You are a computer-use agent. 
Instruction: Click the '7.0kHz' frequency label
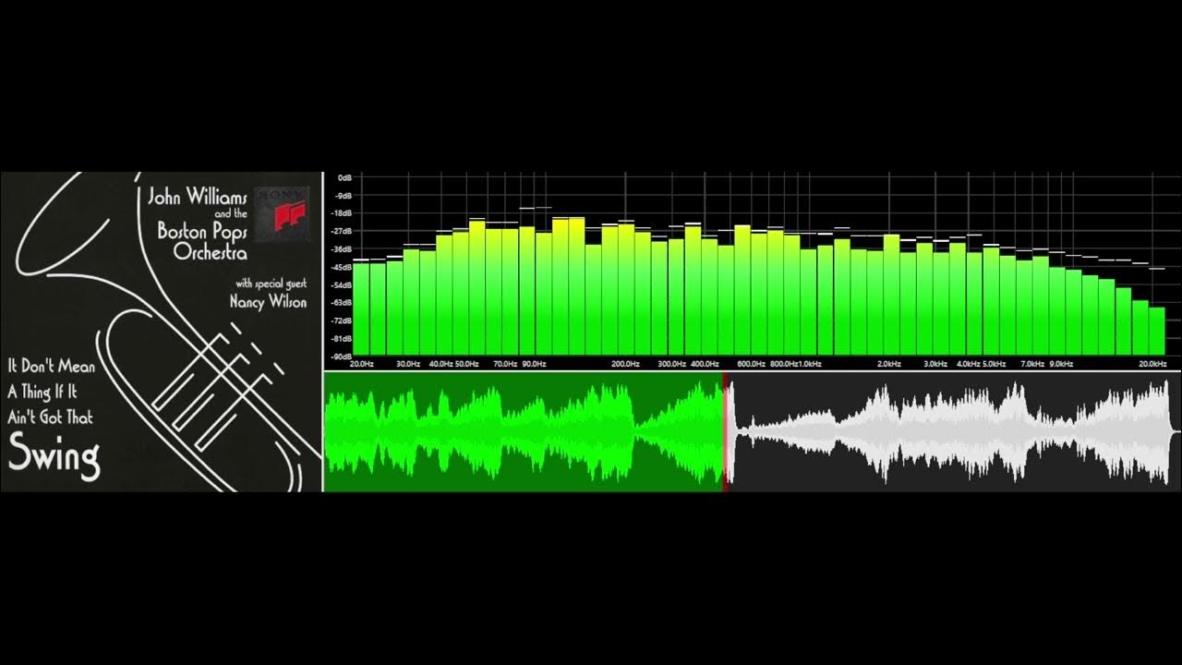point(1032,365)
